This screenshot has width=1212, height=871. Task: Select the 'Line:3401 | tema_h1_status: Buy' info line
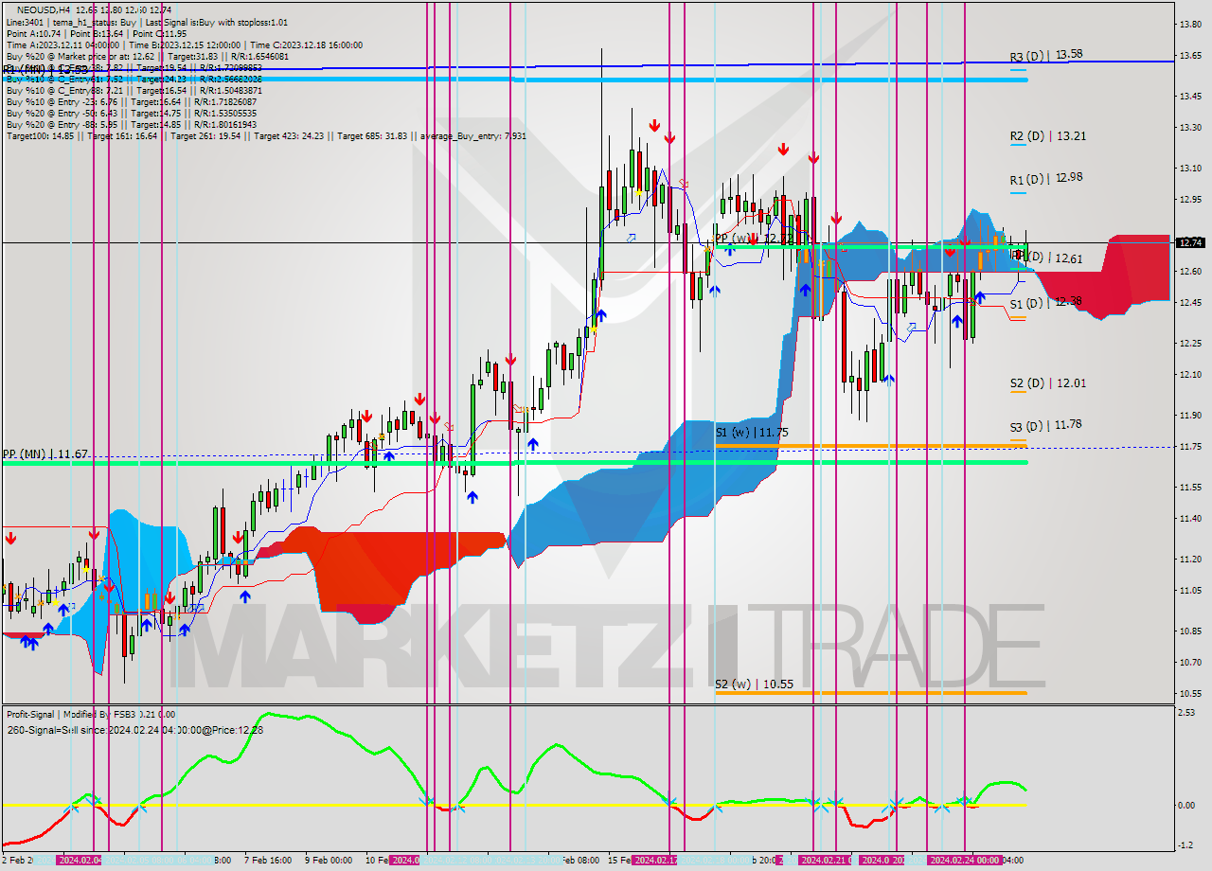[x=147, y=22]
